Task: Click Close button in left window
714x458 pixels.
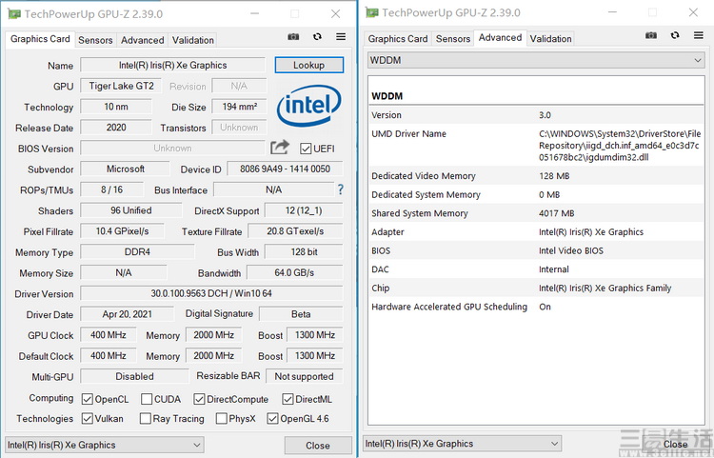Action: [318, 446]
